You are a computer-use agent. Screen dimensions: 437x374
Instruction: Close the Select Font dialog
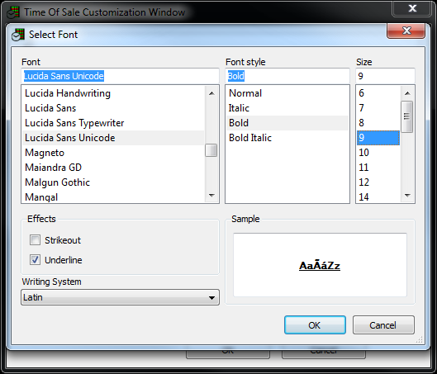pyautogui.click(x=406, y=31)
